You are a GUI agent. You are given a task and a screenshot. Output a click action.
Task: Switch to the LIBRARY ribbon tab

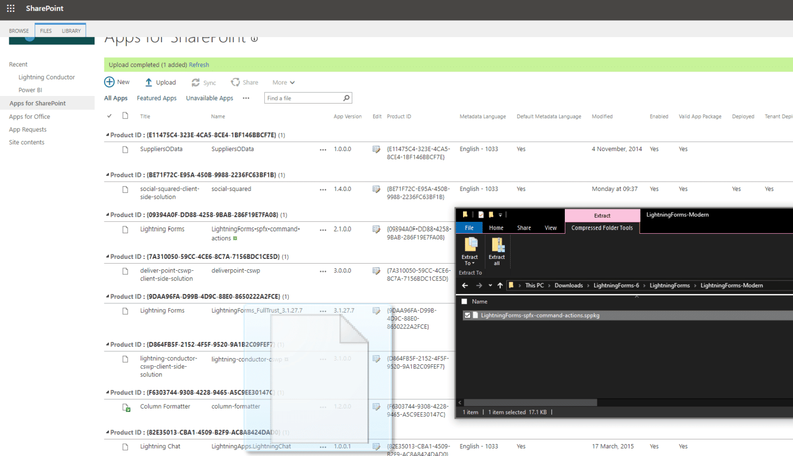[71, 30]
